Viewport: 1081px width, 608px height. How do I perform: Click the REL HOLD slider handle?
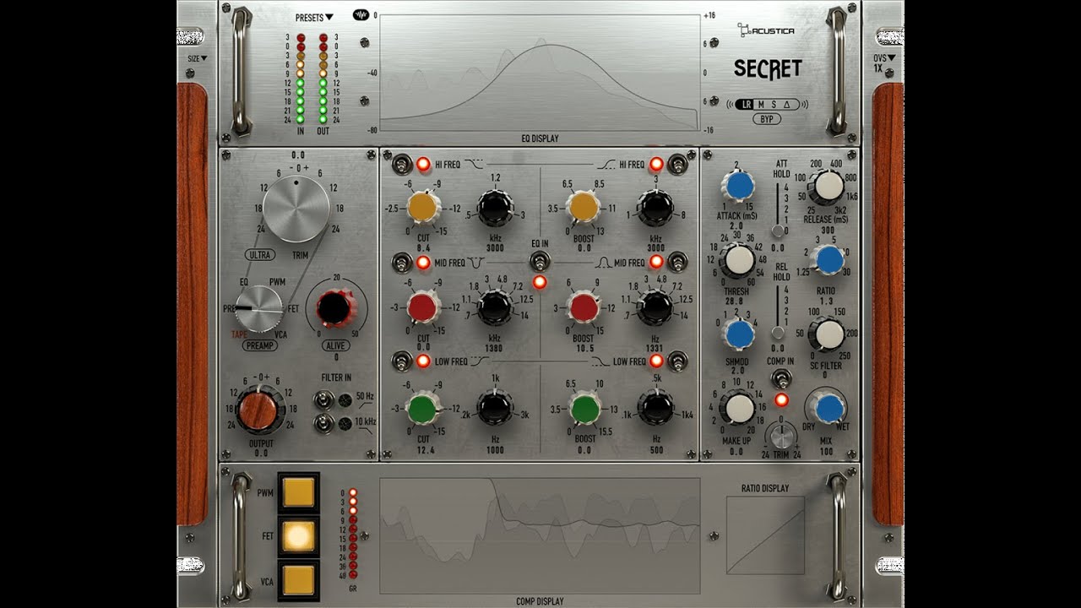coord(777,333)
